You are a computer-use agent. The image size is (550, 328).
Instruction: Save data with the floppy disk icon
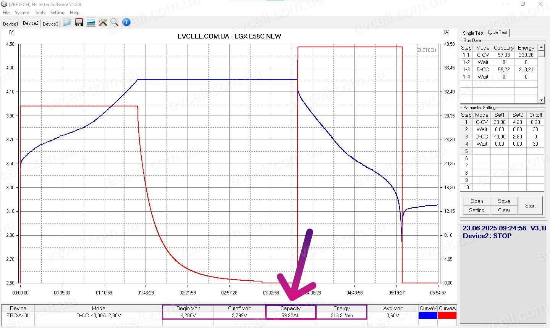pos(79,23)
